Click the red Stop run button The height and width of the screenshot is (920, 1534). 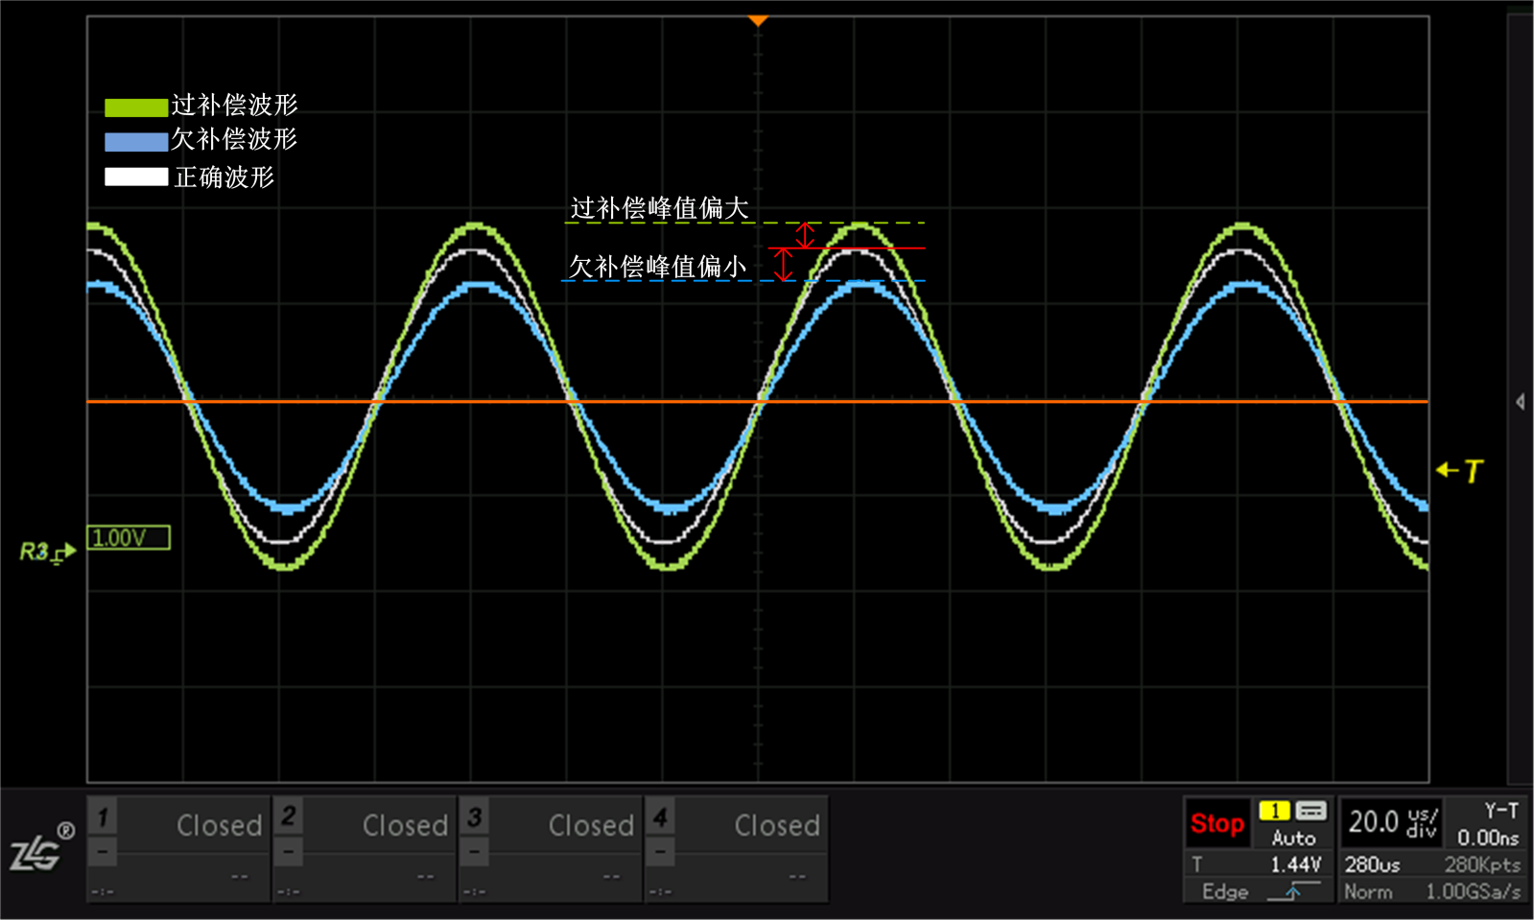[x=1217, y=823]
